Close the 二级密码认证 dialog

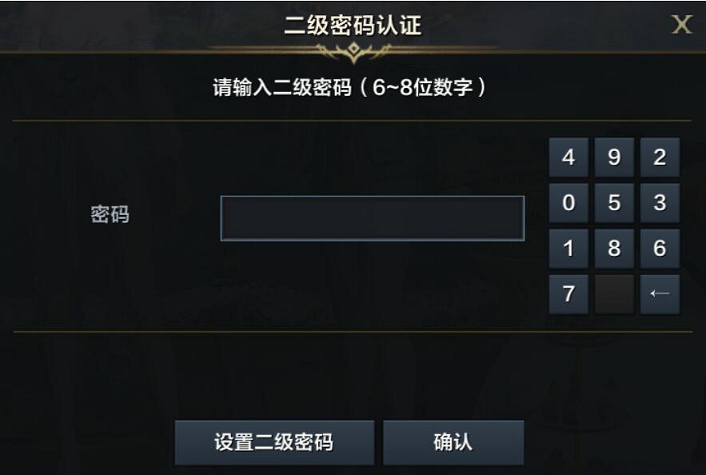681,25
